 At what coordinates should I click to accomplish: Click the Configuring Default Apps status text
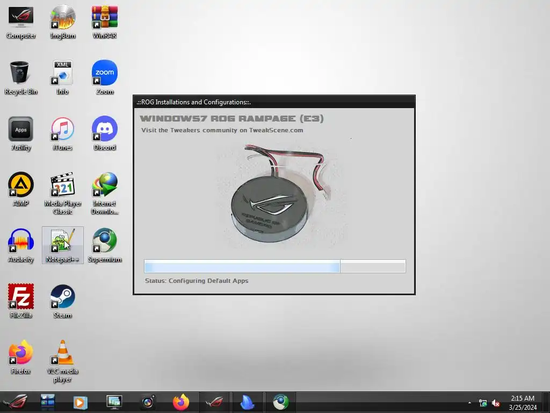[197, 281]
